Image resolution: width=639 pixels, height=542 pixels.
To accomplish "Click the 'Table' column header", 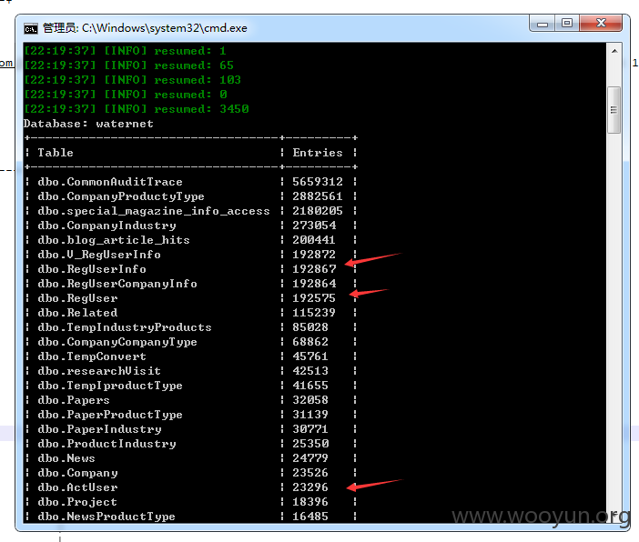I will [x=56, y=153].
